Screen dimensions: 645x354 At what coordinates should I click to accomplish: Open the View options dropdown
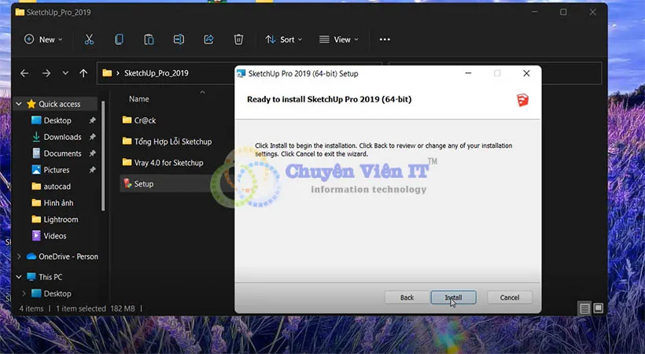pyautogui.click(x=338, y=39)
